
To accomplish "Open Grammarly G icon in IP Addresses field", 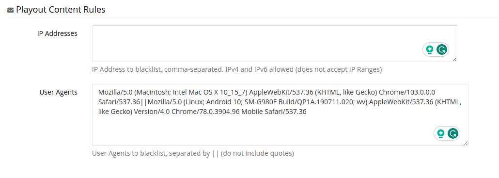I will [x=442, y=49].
